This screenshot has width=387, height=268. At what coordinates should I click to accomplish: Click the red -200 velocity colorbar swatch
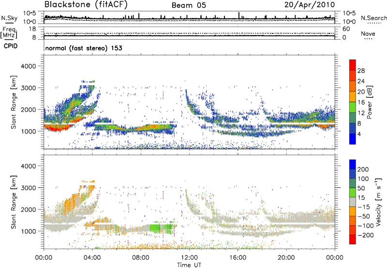pos(353,239)
